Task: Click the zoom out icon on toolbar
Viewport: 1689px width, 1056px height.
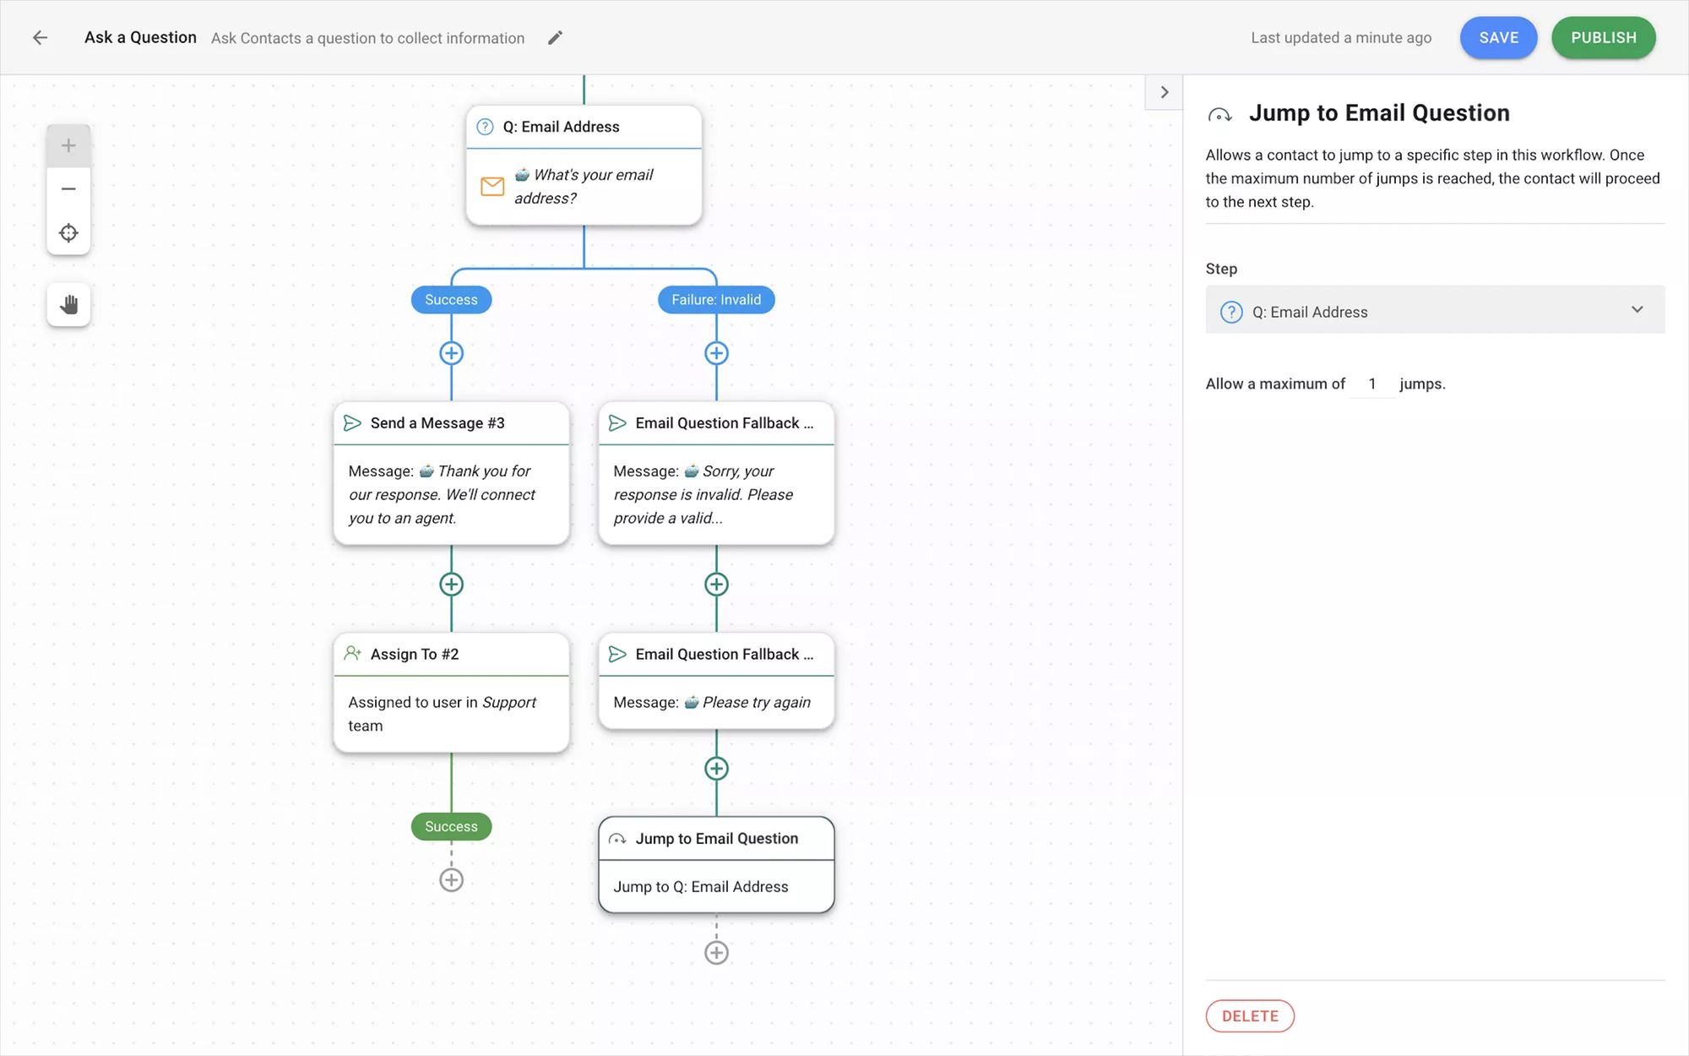Action: click(x=67, y=188)
